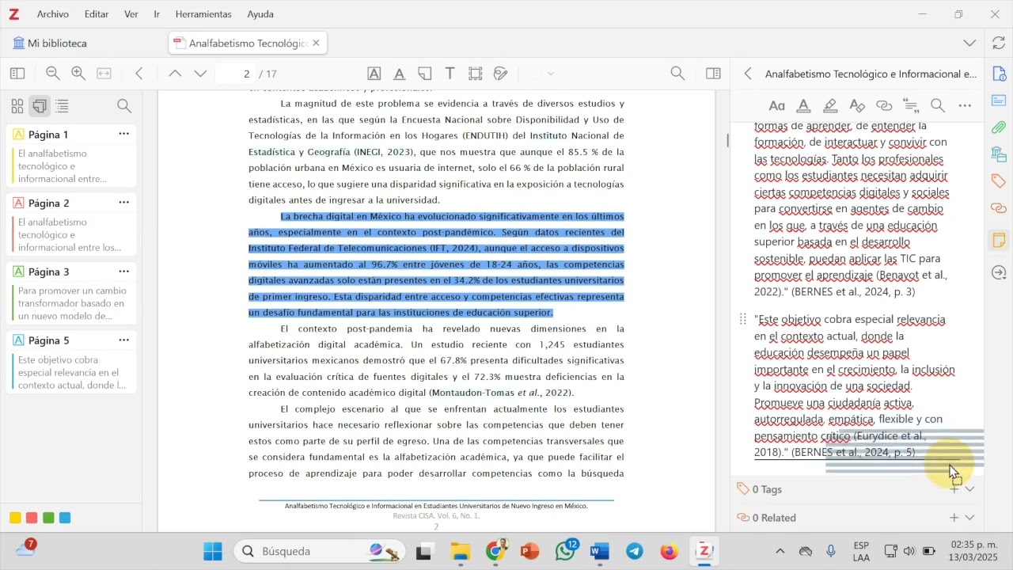Screen dimensions: 1013x570
Task: Open Microsoft Word from taskbar
Action: click(600, 551)
